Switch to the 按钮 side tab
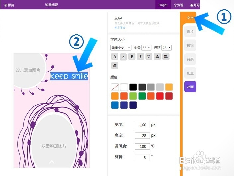The height and width of the screenshot is (176, 234). 190,45
